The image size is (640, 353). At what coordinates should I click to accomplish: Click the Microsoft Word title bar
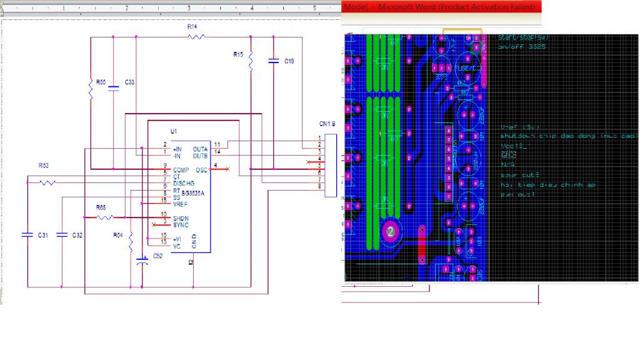[441, 6]
